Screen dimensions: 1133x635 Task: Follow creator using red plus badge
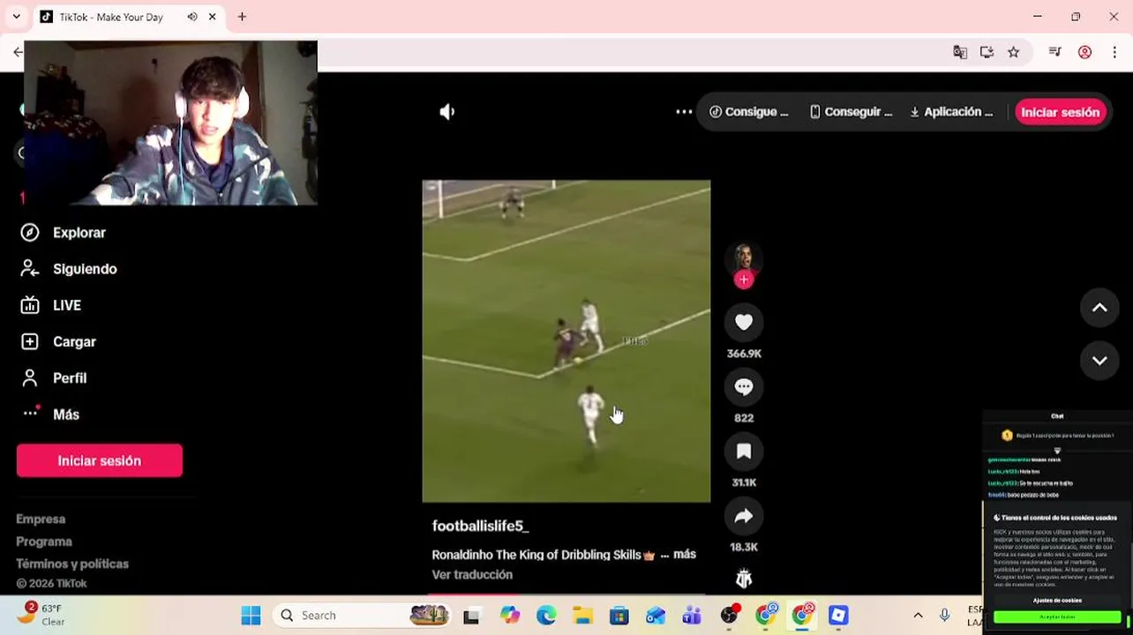(x=744, y=280)
